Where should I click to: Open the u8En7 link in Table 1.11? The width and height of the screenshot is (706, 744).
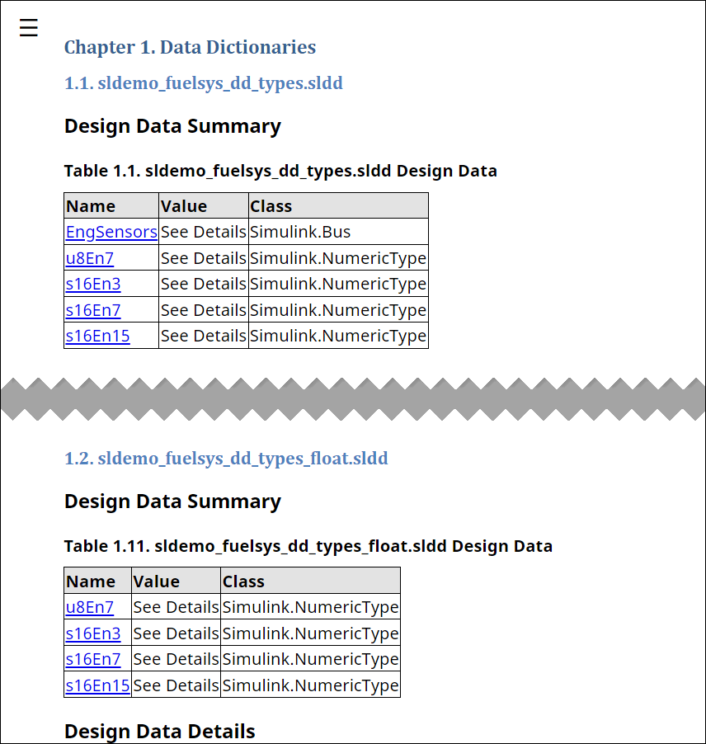click(x=90, y=607)
